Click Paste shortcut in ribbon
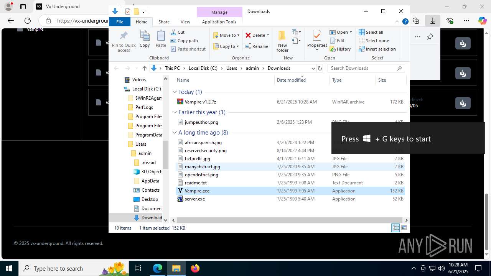The width and height of the screenshot is (491, 276). click(x=188, y=49)
